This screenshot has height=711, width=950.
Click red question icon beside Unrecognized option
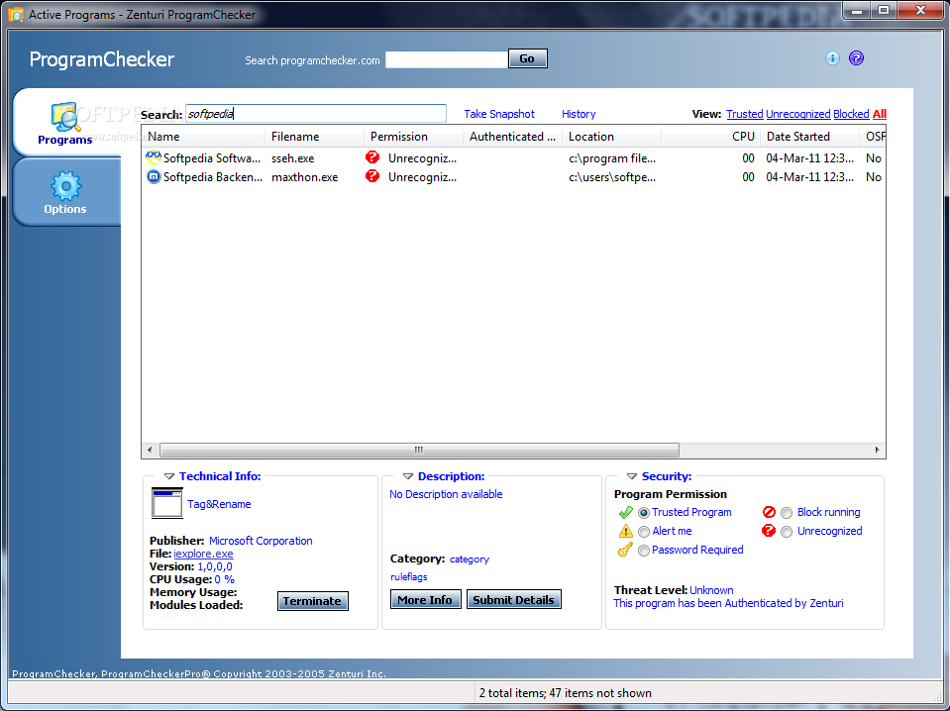point(769,531)
